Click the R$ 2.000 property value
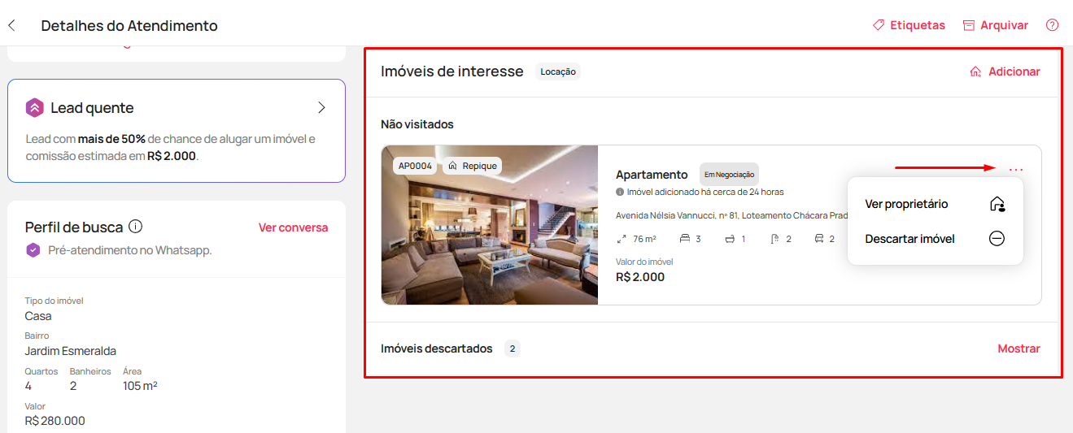1073x433 pixels. pyautogui.click(x=640, y=277)
